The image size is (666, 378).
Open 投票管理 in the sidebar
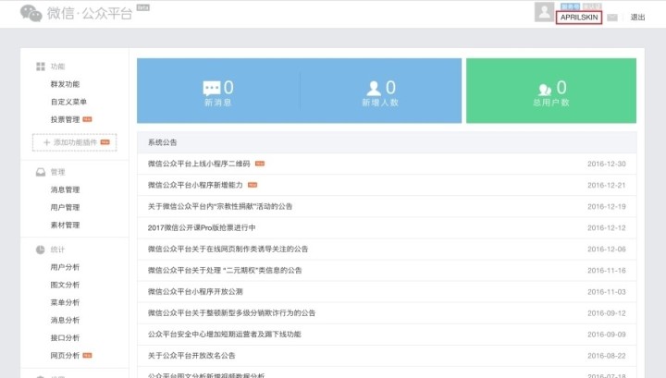[x=65, y=119]
